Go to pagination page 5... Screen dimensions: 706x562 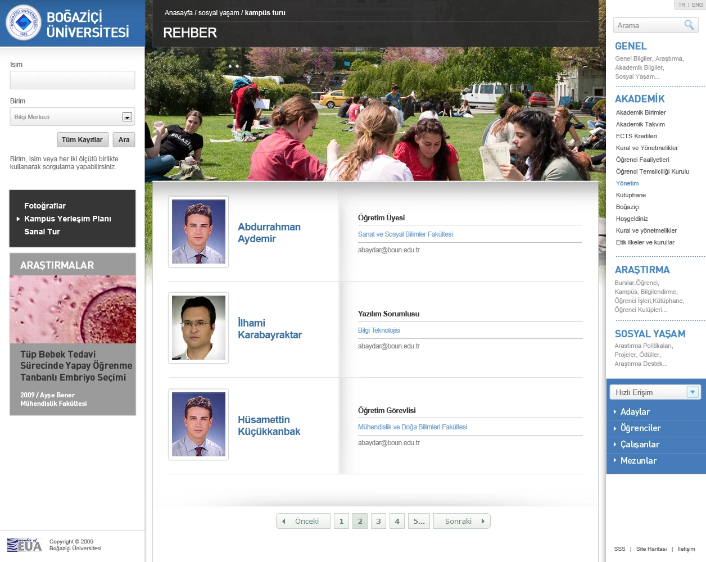pos(419,521)
